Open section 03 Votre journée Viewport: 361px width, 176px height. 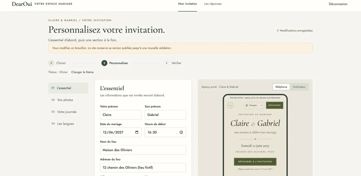tap(68, 112)
